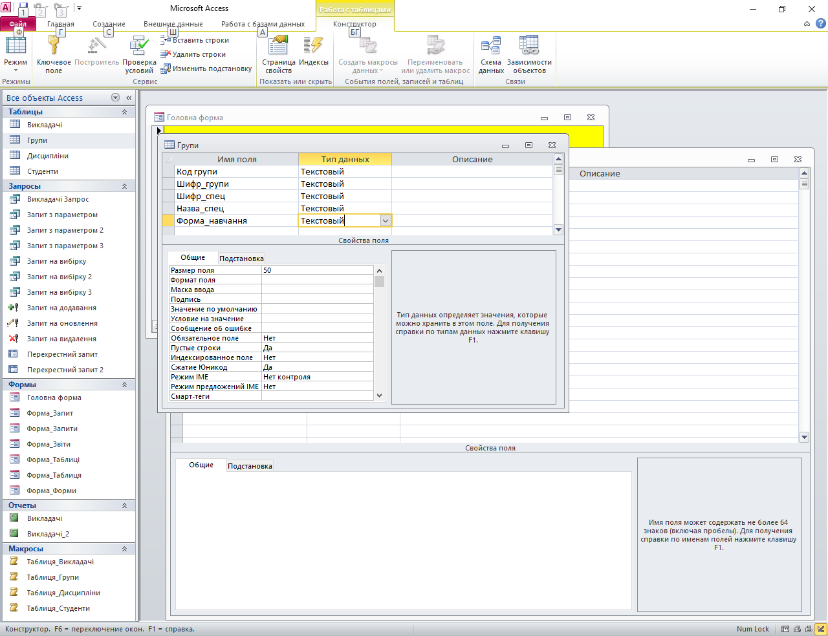Switch to Datasheet view in status bar

pos(785,629)
